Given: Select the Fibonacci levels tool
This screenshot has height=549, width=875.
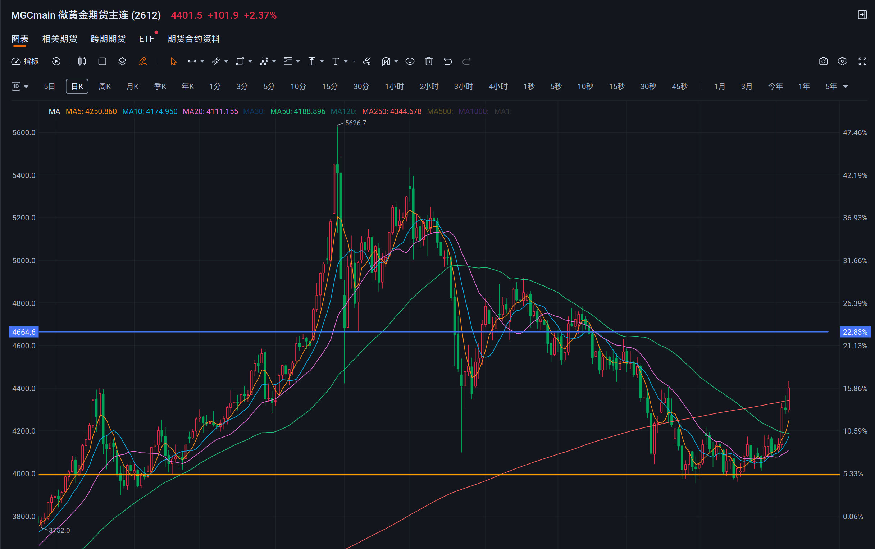Looking at the screenshot, I should pos(288,61).
